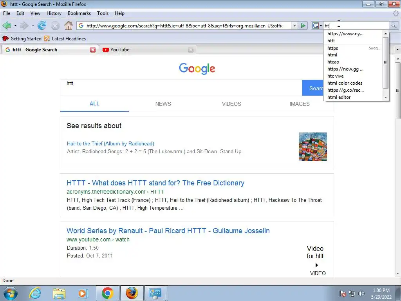
Task: Open the Getting Started bookmark
Action: 22,39
